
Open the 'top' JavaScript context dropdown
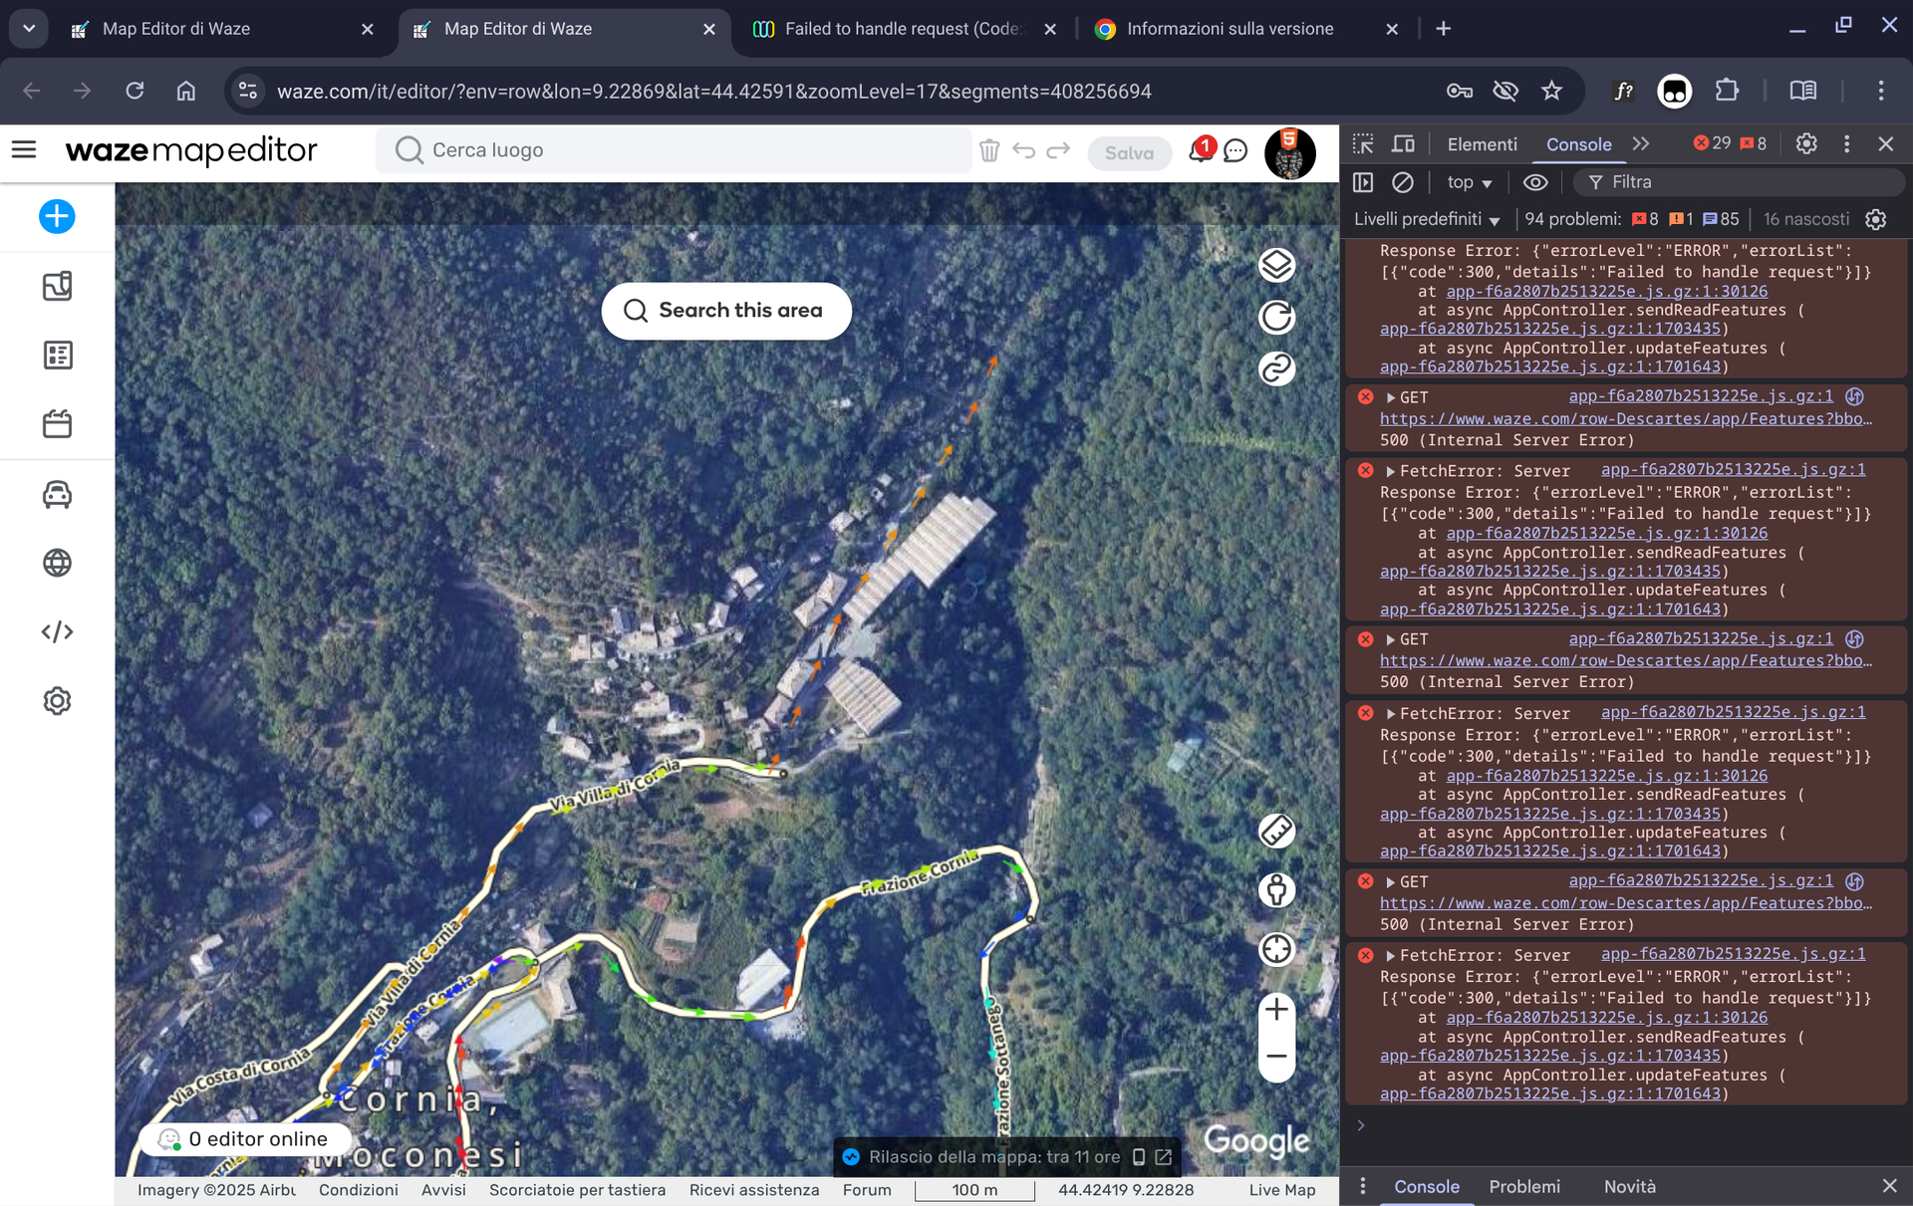pos(1470,182)
